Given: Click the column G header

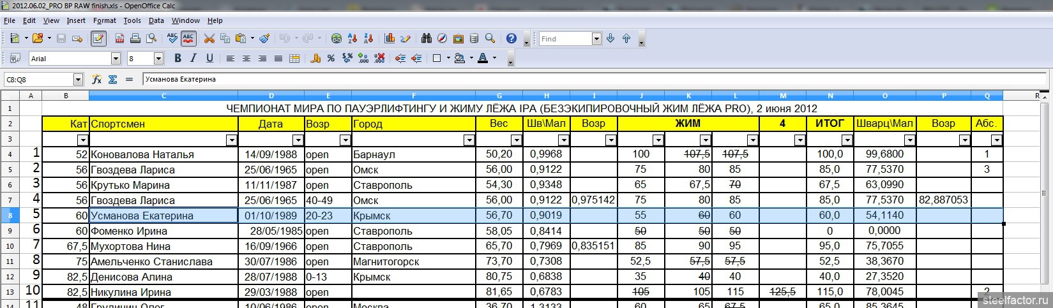Looking at the screenshot, I should tap(499, 96).
